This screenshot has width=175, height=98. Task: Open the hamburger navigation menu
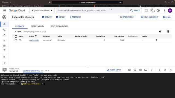tap(5, 10)
